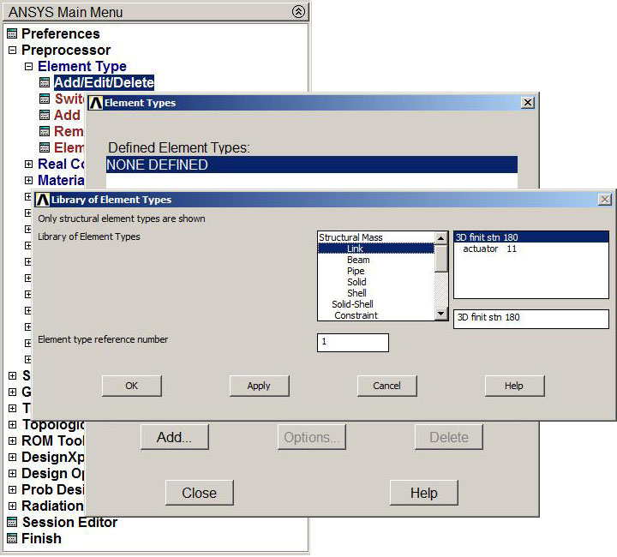
Task: Click the Element Types dialog logo icon
Action: click(96, 103)
